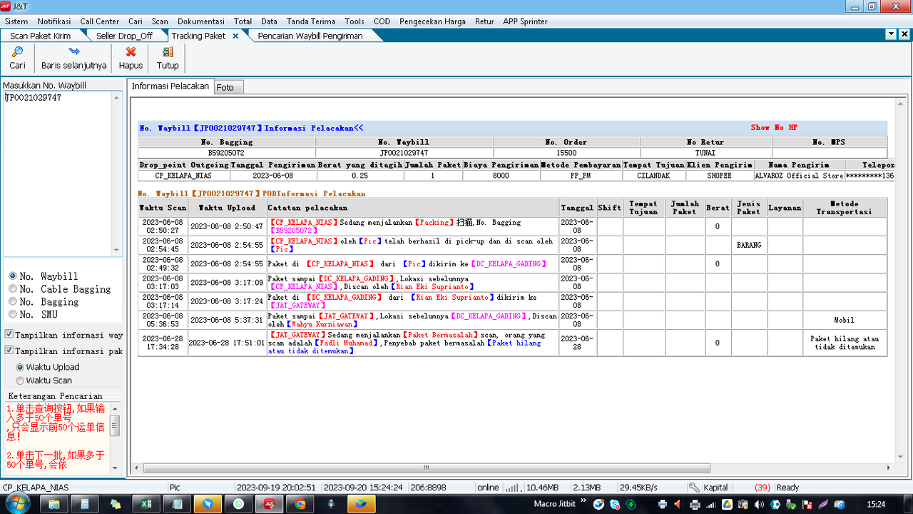Viewport: 913px width, 514px height.
Task: Click scroll-up arrow in Keterangan Pencarian
Action: click(x=114, y=408)
